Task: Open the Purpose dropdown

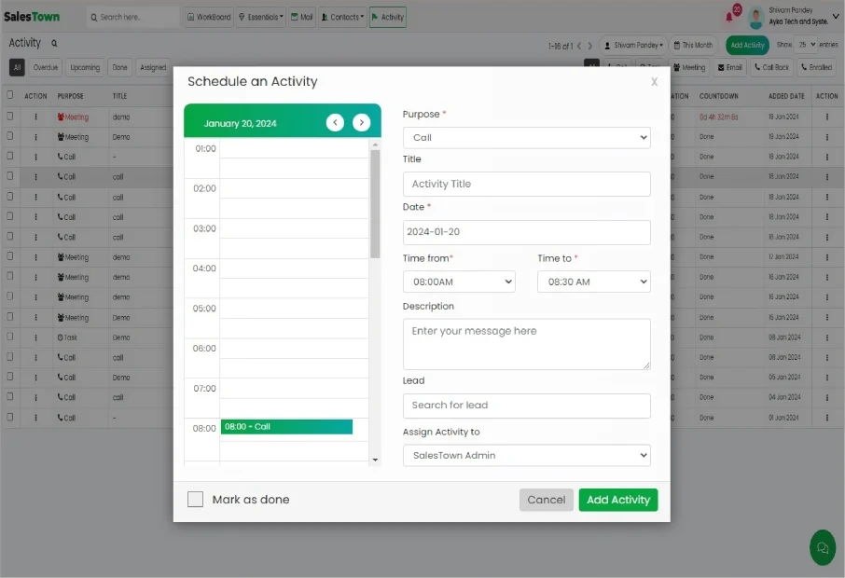Action: 527,138
